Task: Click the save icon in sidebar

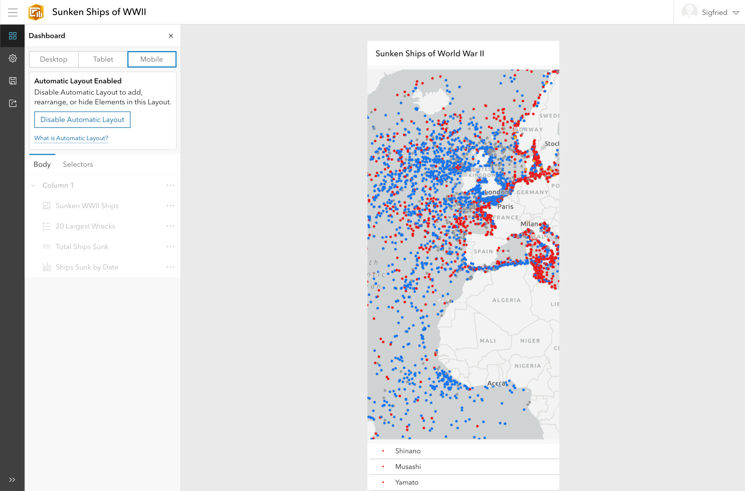Action: (x=12, y=81)
